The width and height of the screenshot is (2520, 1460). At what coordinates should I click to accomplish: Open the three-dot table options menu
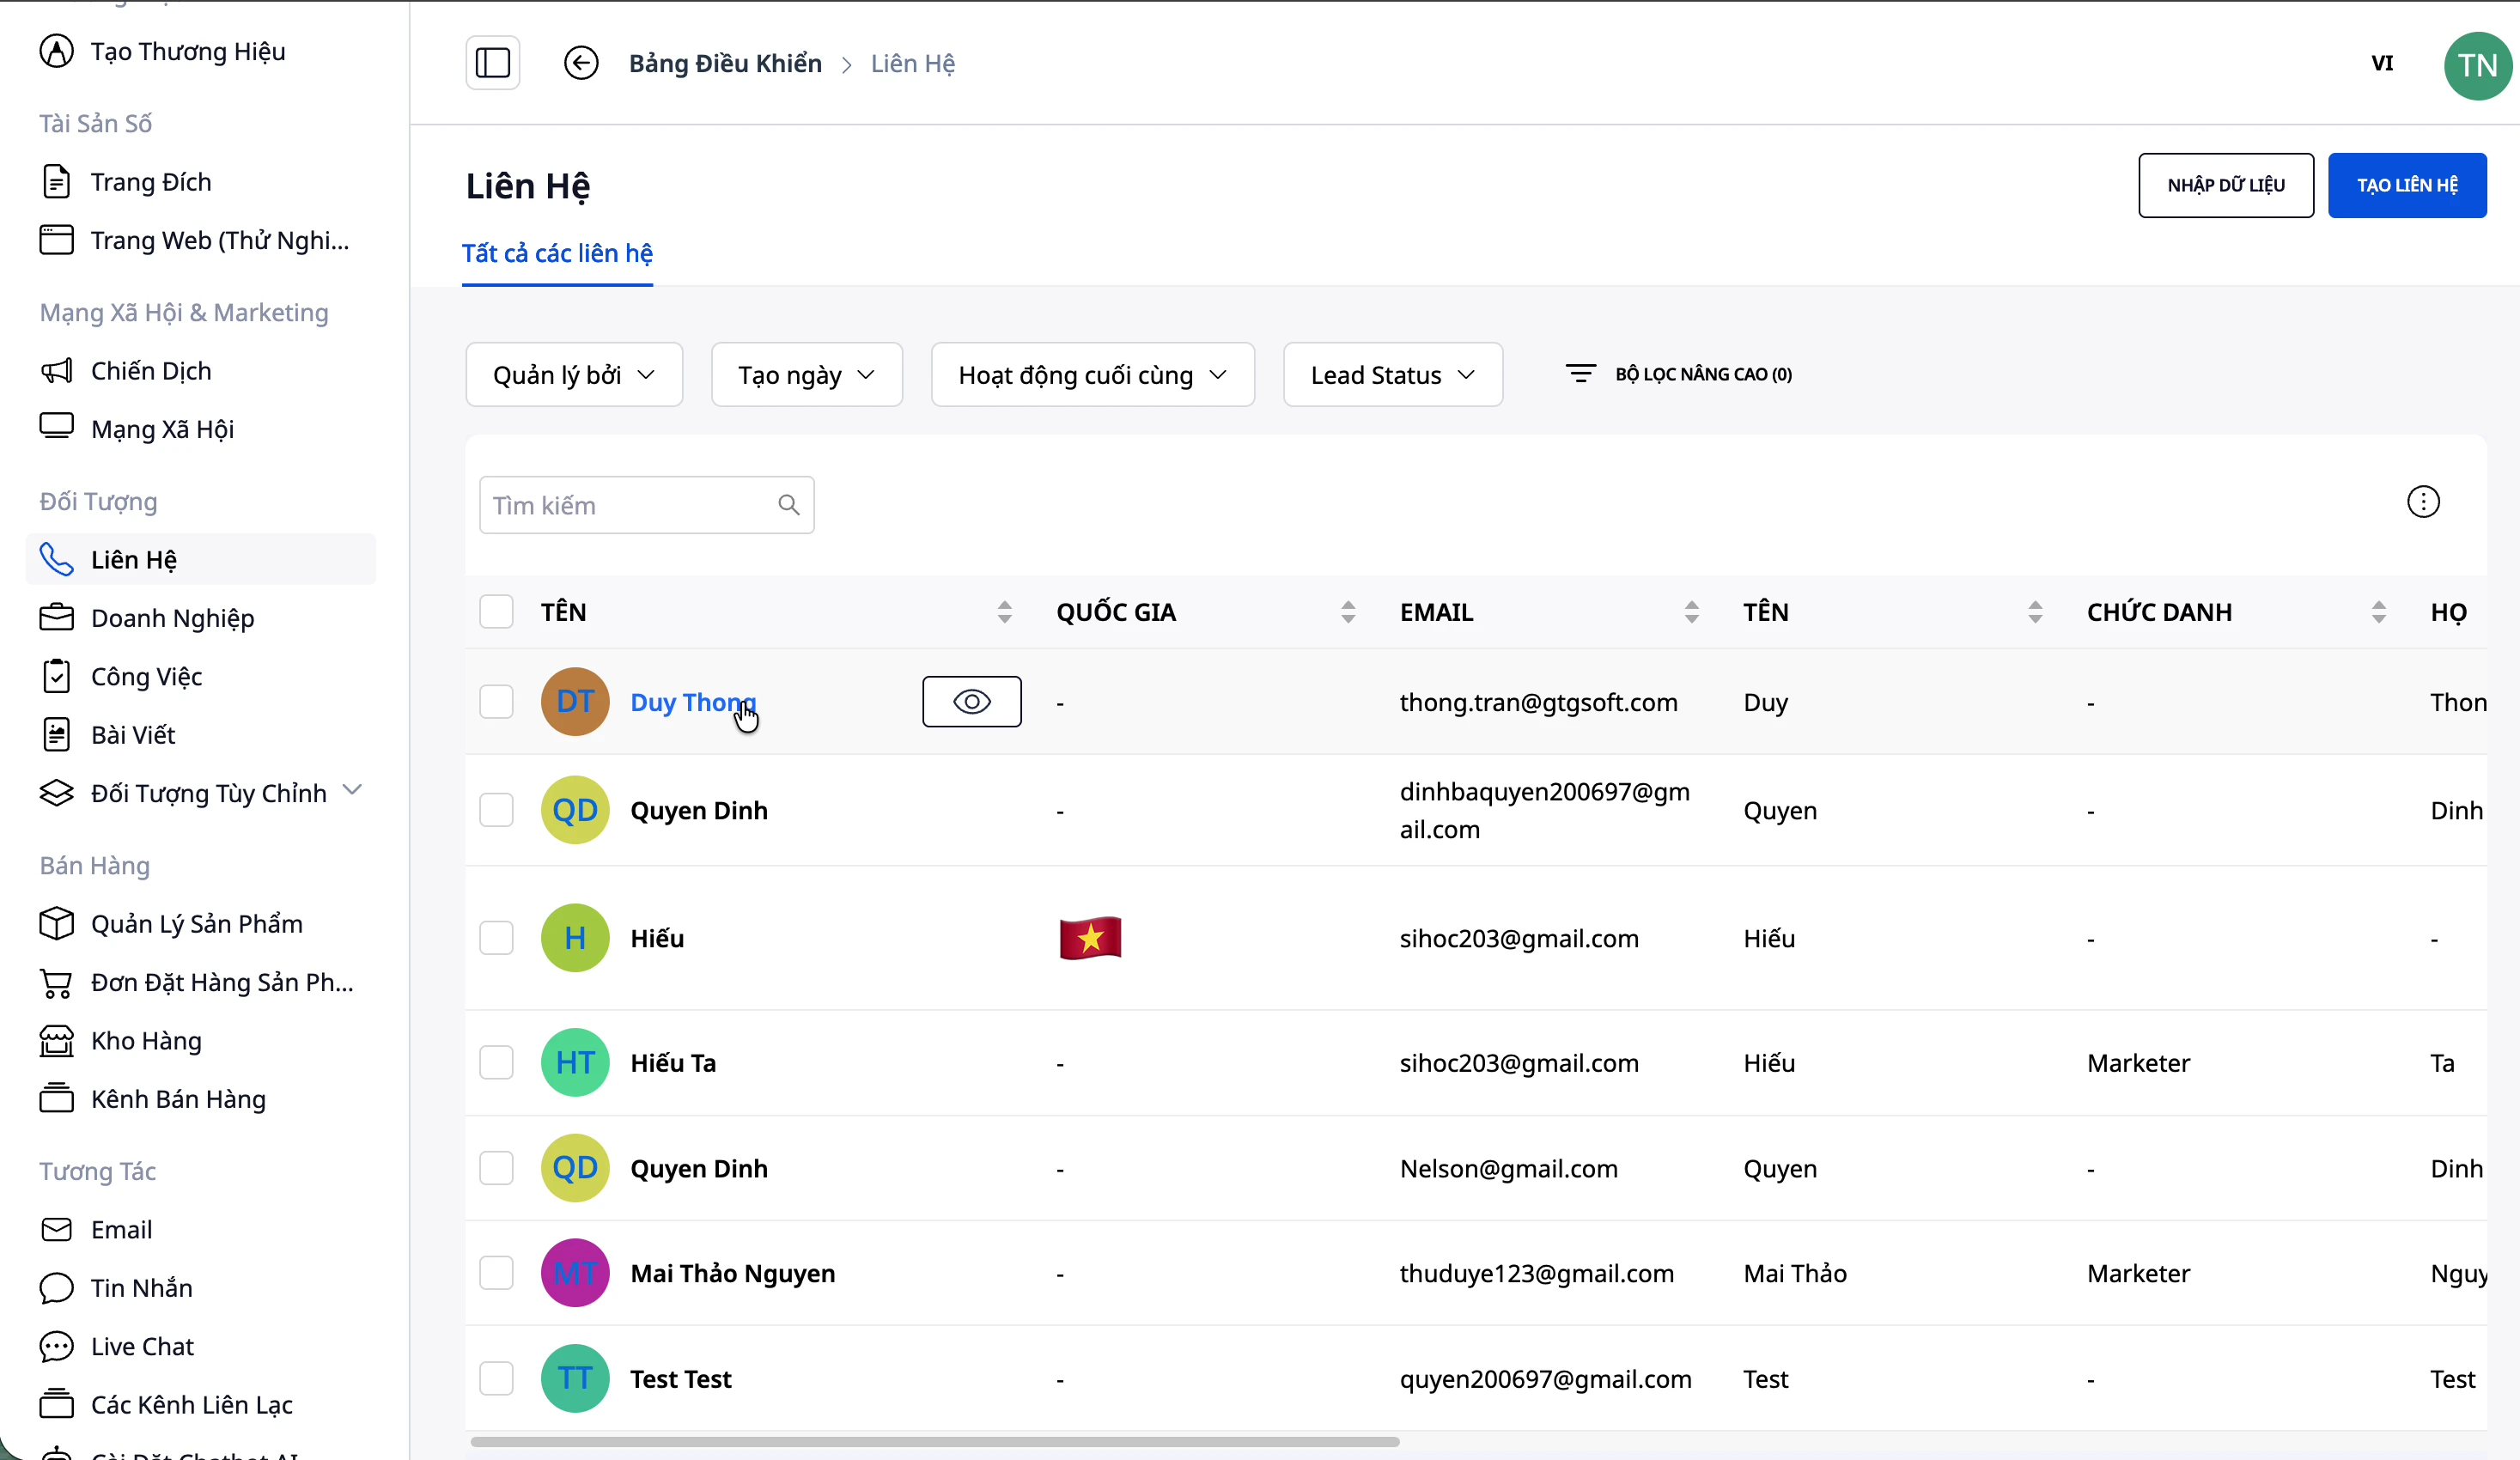(x=2422, y=502)
